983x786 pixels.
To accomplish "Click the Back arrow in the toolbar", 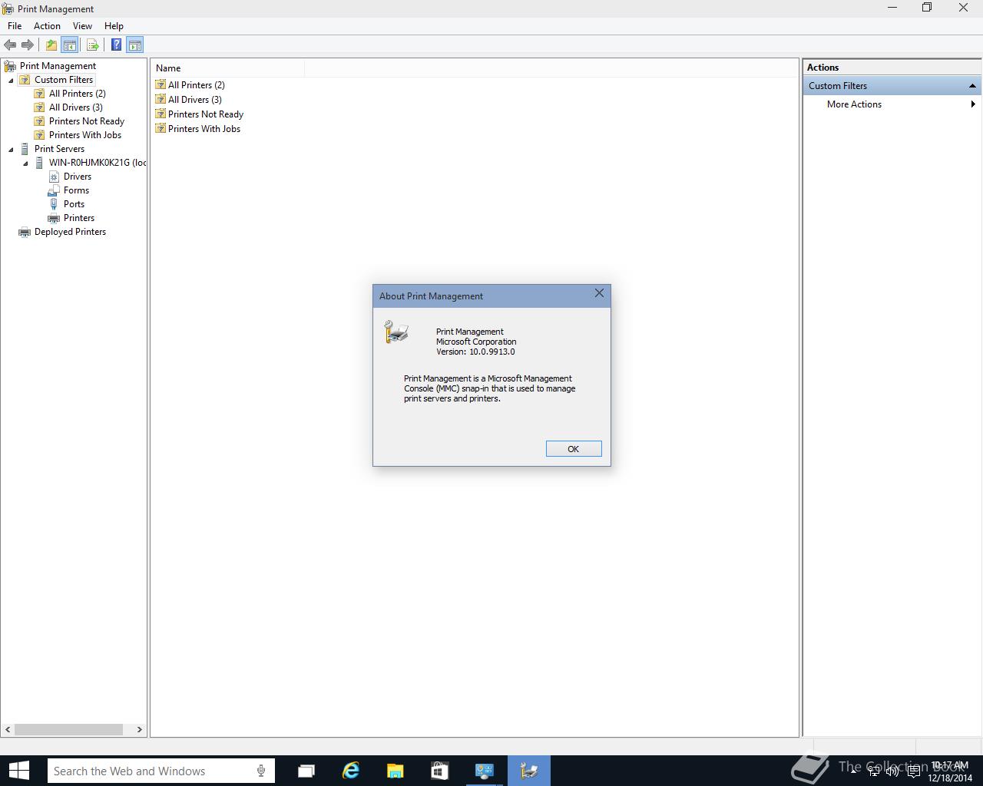I will [11, 45].
